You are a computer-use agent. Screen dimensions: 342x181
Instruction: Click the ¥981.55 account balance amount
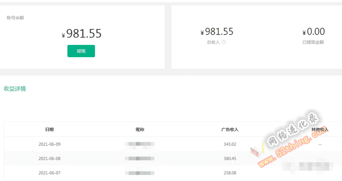(82, 34)
